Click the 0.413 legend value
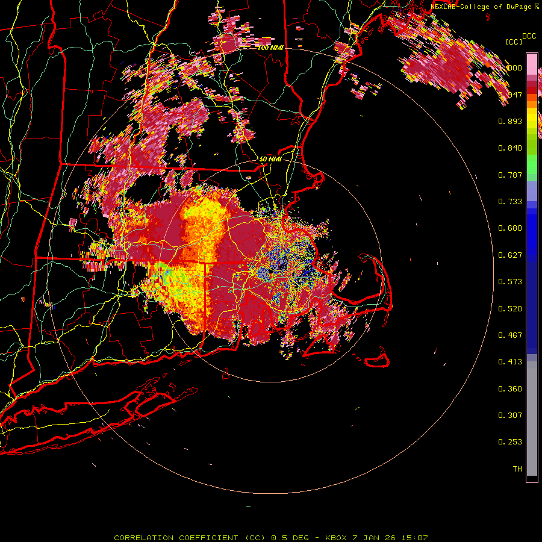The width and height of the screenshot is (542, 542). tap(510, 362)
